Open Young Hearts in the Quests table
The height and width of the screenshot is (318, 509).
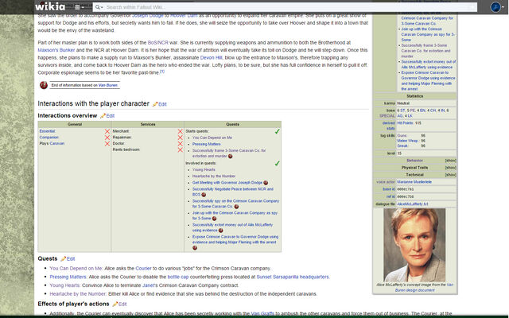pyautogui.click(x=204, y=169)
